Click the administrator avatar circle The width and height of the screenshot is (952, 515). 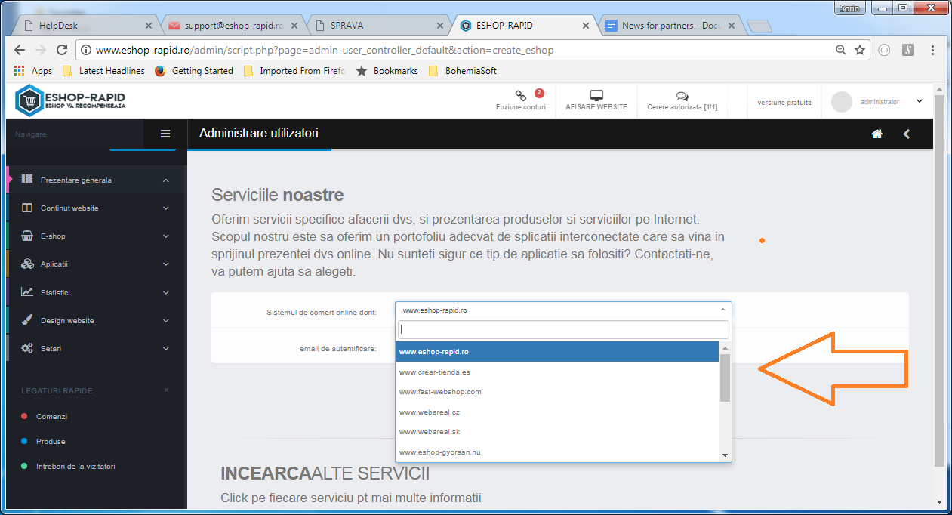[x=842, y=102]
